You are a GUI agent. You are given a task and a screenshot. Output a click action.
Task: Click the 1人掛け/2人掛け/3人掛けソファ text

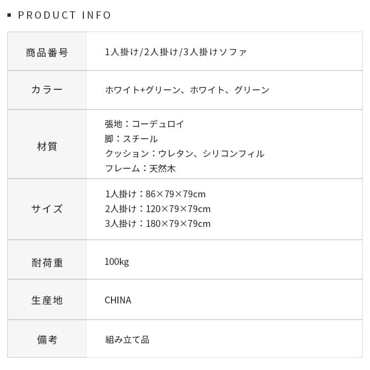click(176, 52)
